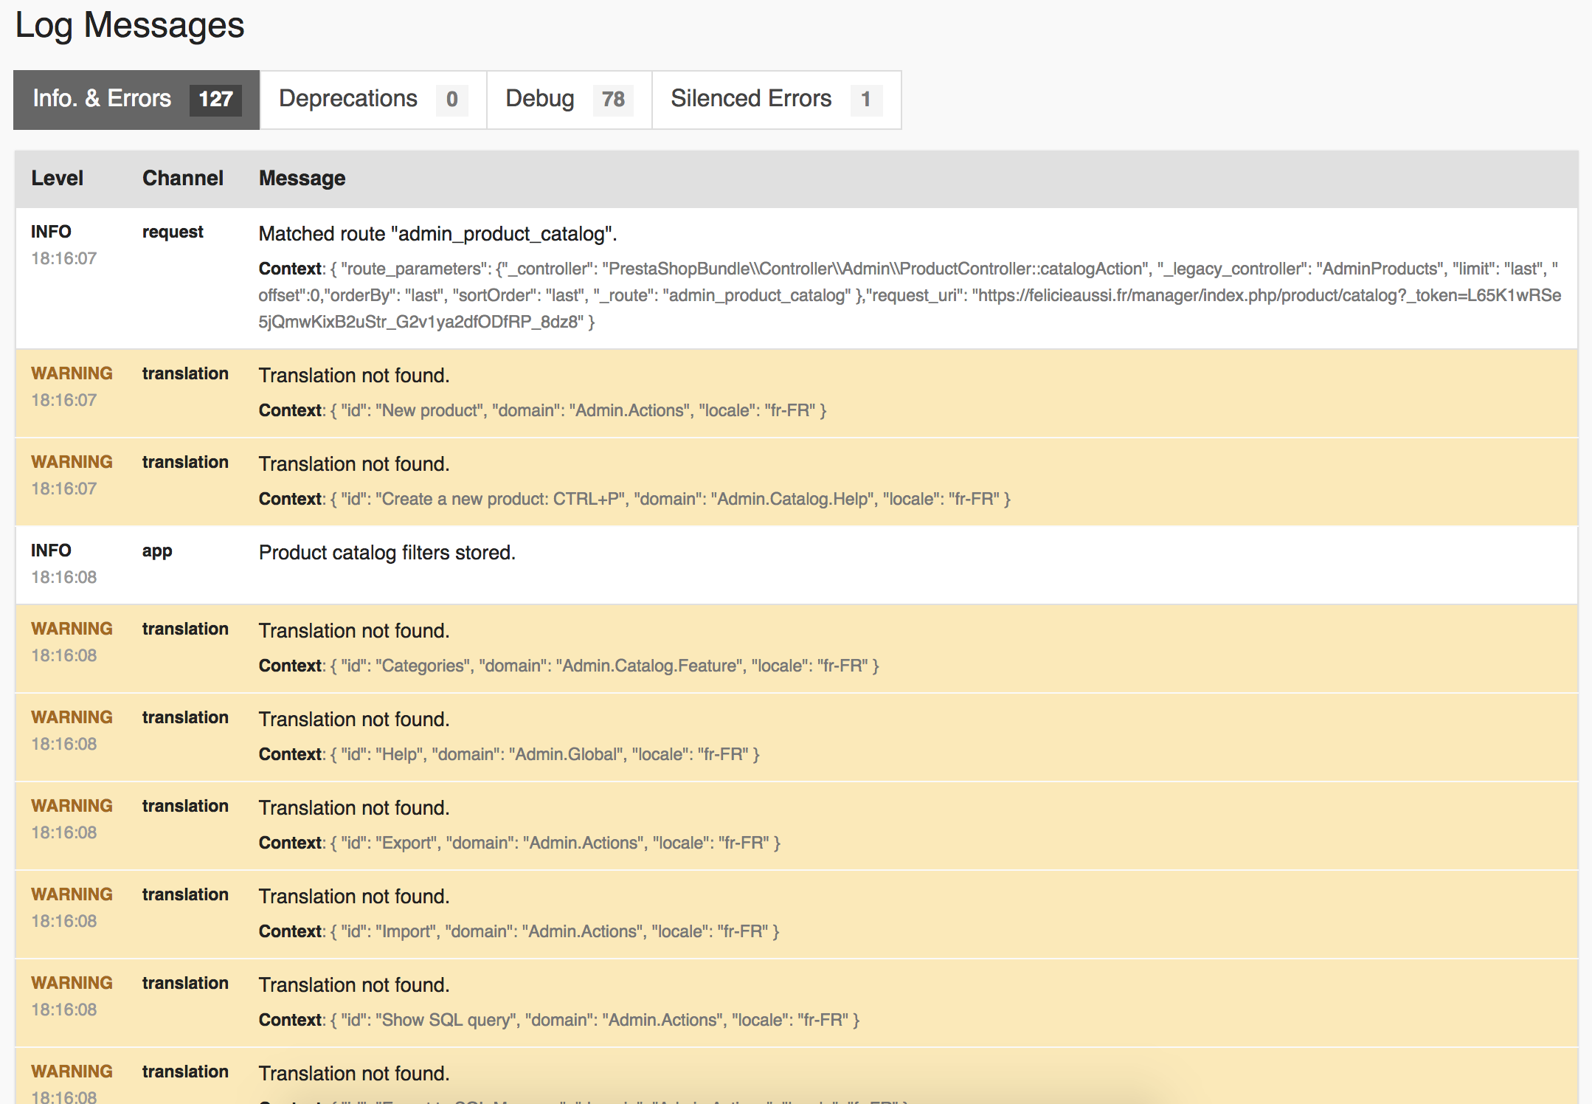This screenshot has height=1104, width=1592.
Task: Open the Debug tab
Action: pos(569,100)
